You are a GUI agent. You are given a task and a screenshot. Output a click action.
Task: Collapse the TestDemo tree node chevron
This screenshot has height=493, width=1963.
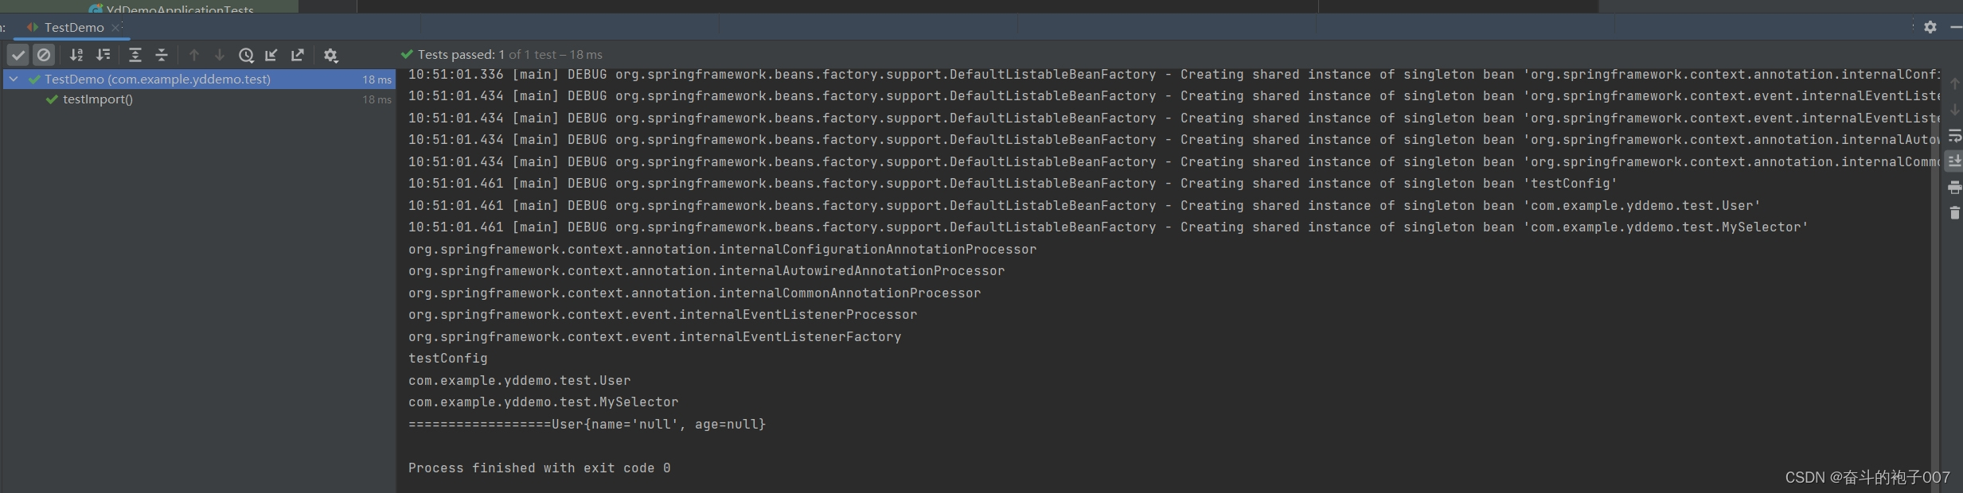click(14, 79)
